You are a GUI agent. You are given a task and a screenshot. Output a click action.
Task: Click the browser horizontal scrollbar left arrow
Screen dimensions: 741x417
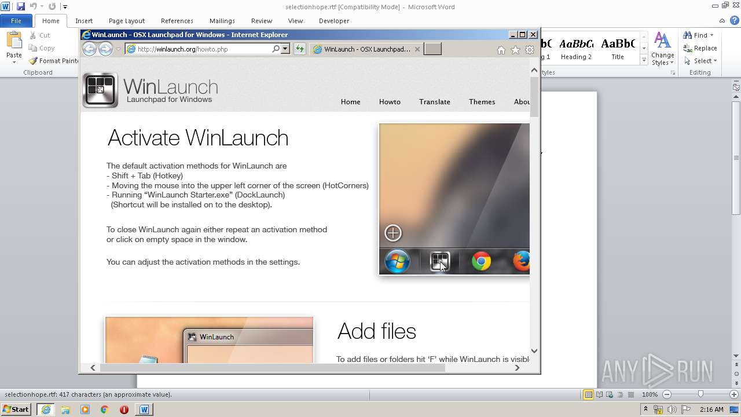pos(93,367)
